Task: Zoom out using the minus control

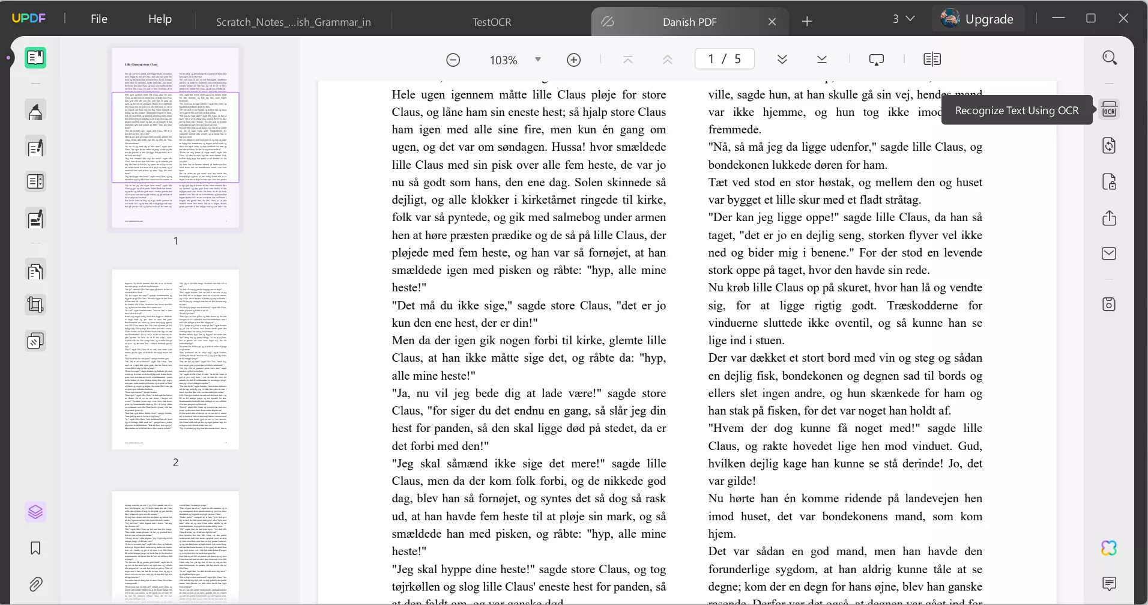Action: 454,59
